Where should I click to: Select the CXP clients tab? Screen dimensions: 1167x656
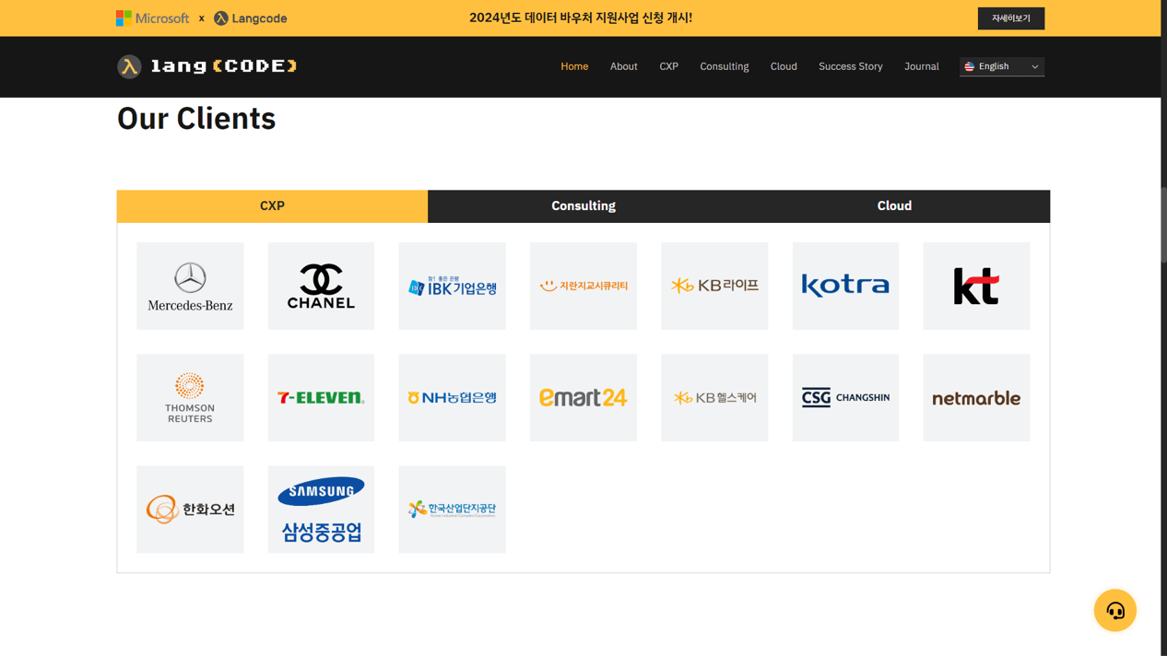[x=272, y=206]
